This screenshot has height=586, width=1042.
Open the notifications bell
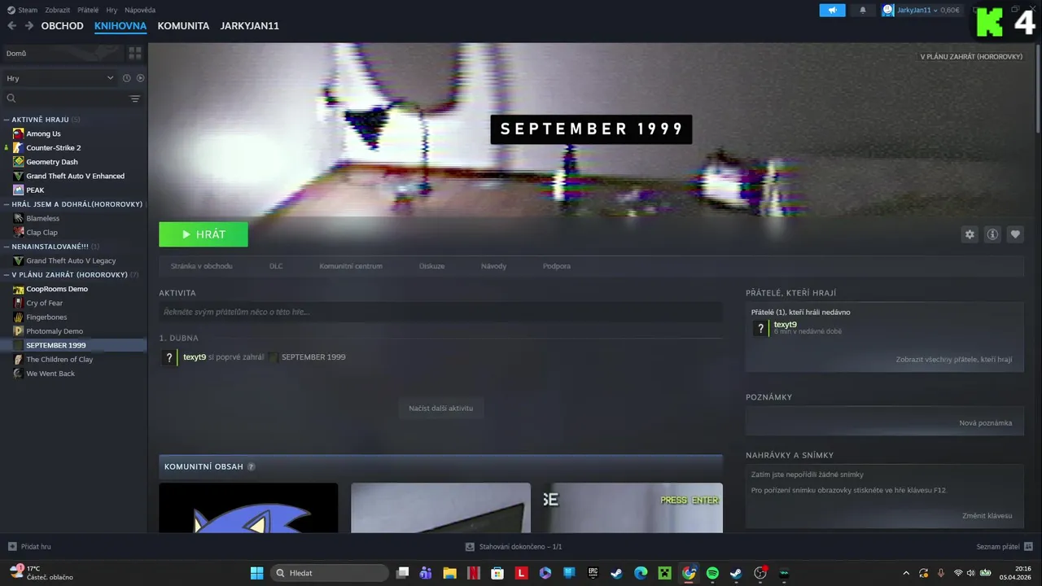[x=863, y=11]
